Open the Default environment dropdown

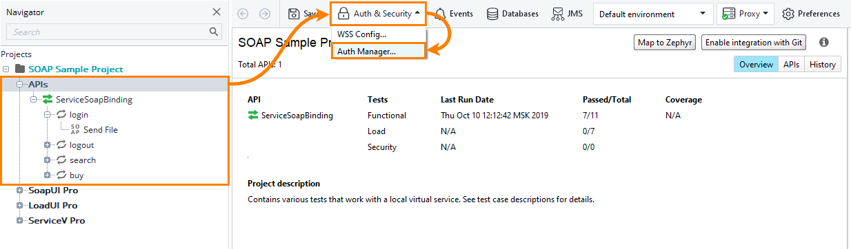652,14
